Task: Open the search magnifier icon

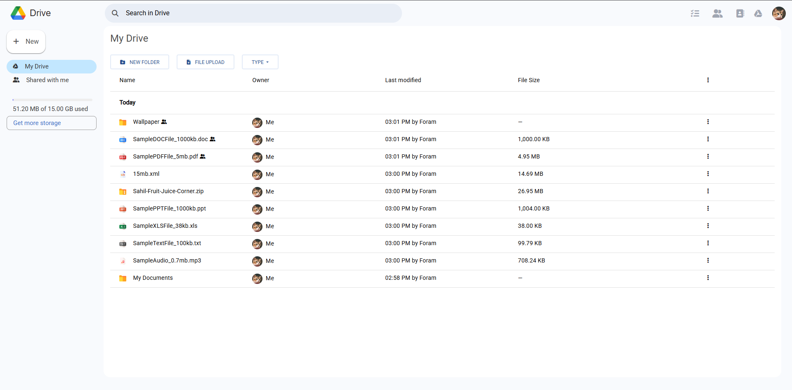Action: (x=115, y=13)
